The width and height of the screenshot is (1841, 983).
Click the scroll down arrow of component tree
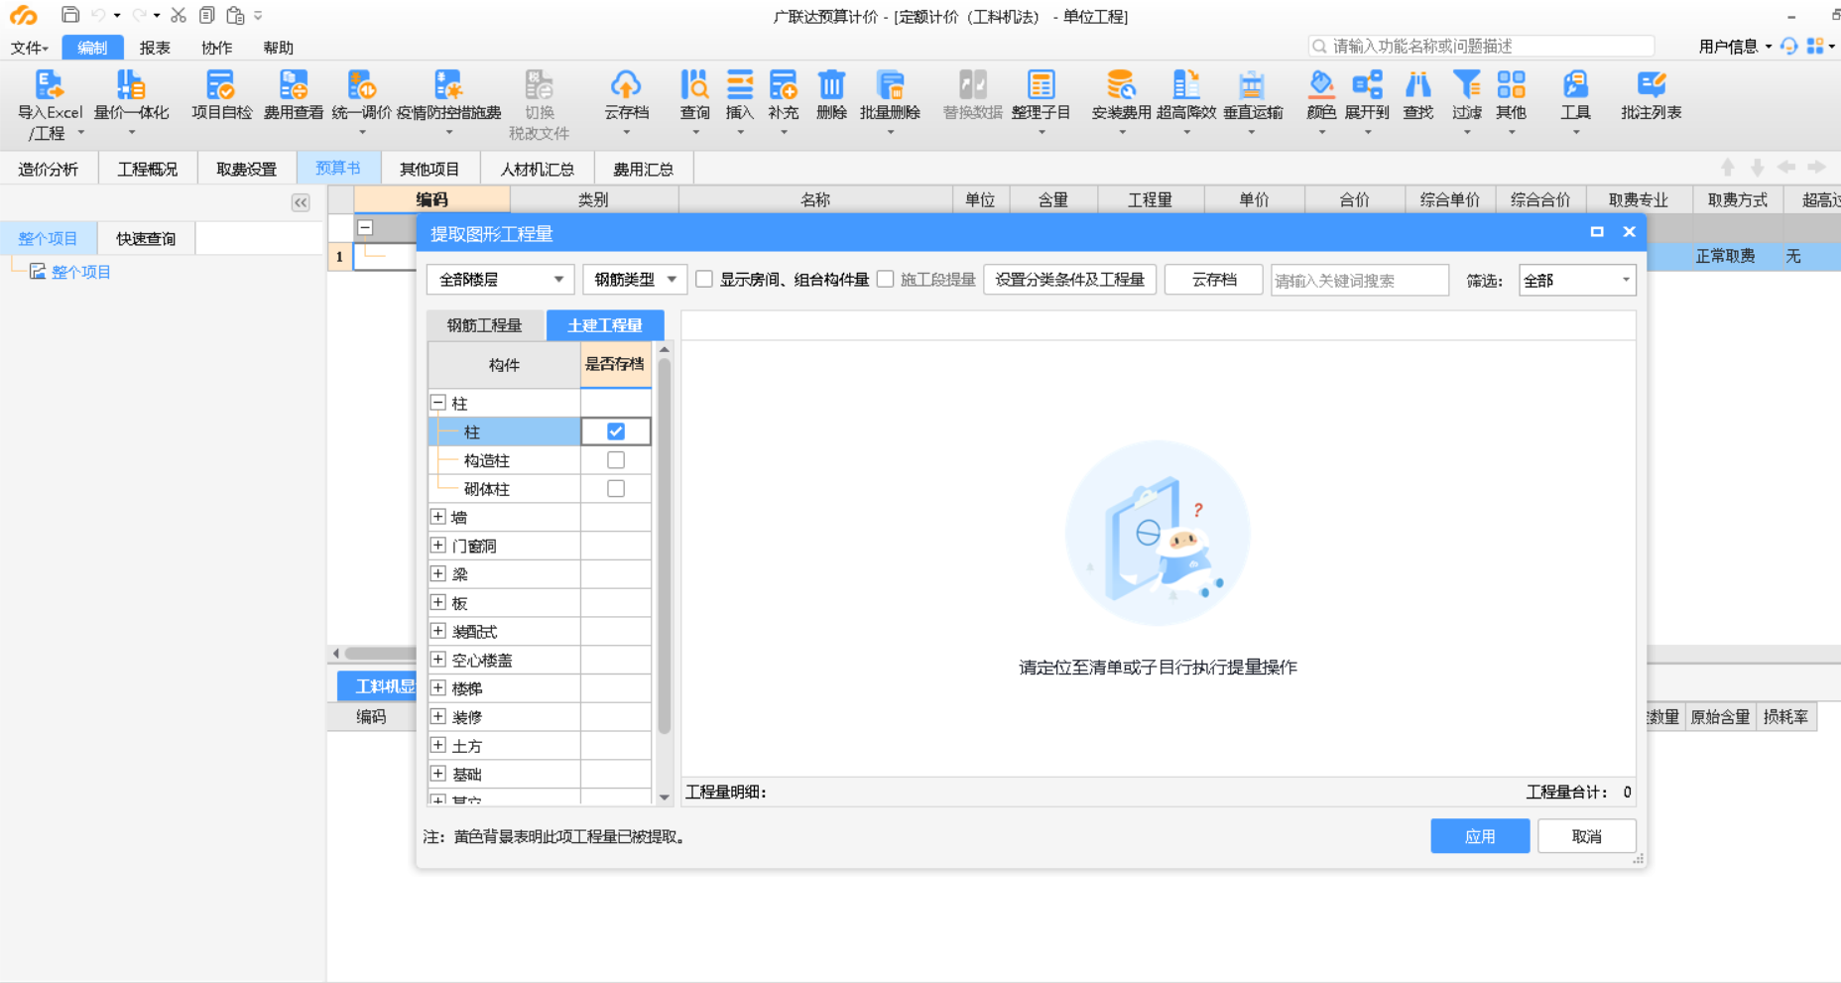pos(665,797)
